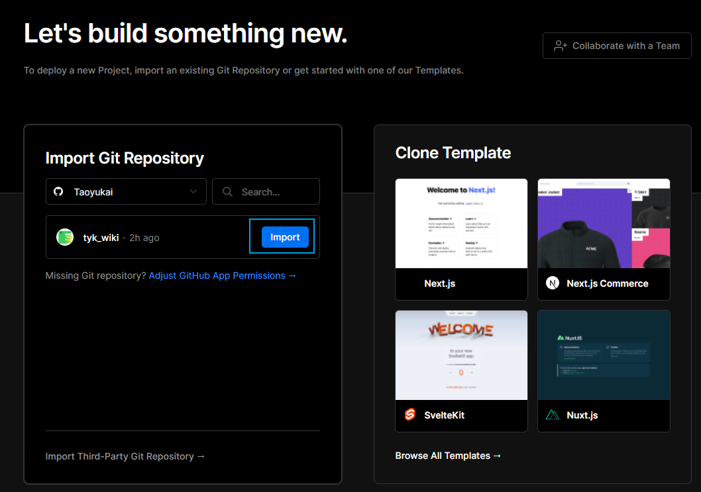701x492 pixels.
Task: Select the Nuxt.js template thumbnail
Action: (x=604, y=355)
